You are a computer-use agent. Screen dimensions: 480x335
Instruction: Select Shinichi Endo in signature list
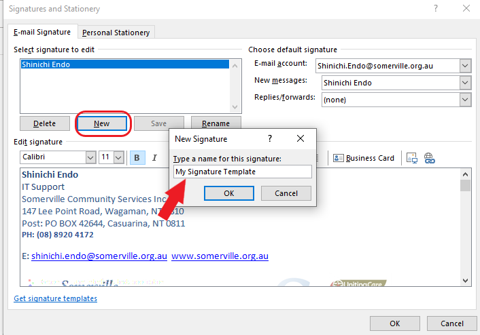tap(125, 64)
